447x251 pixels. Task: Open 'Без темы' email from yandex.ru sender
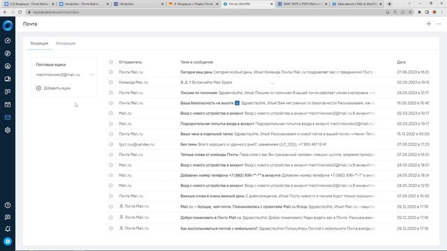269,144
